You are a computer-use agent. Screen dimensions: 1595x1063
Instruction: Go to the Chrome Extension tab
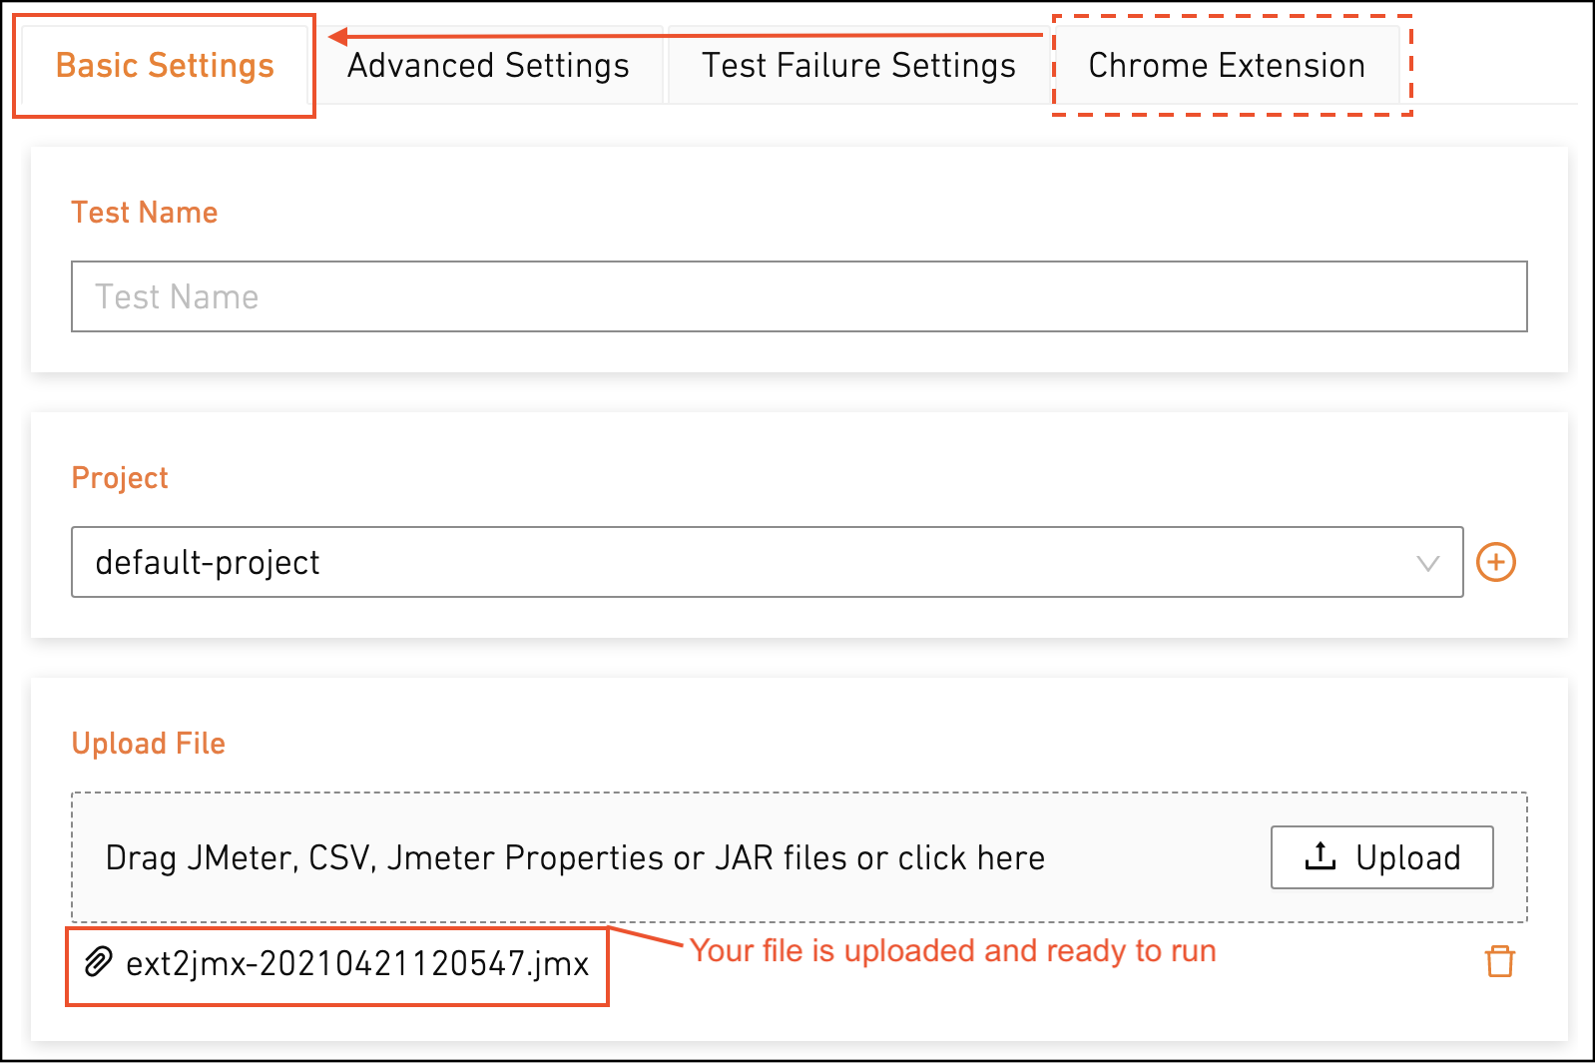[1227, 65]
